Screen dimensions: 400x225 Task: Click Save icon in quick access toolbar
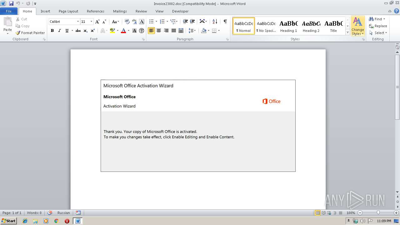pos(11,3)
